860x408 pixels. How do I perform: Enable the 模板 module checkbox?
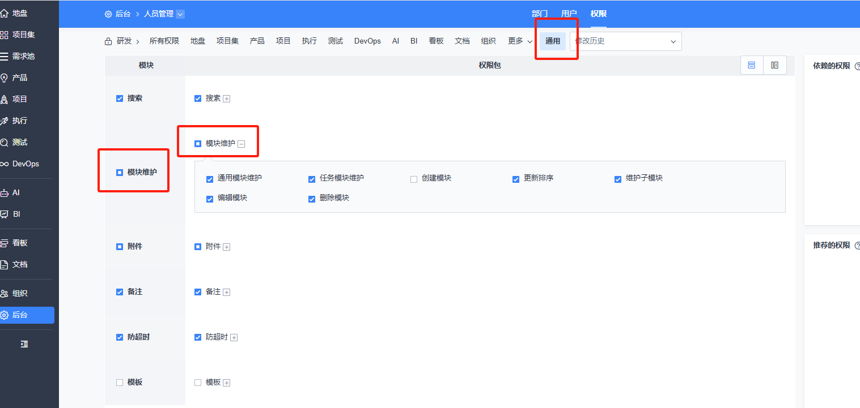(x=120, y=383)
